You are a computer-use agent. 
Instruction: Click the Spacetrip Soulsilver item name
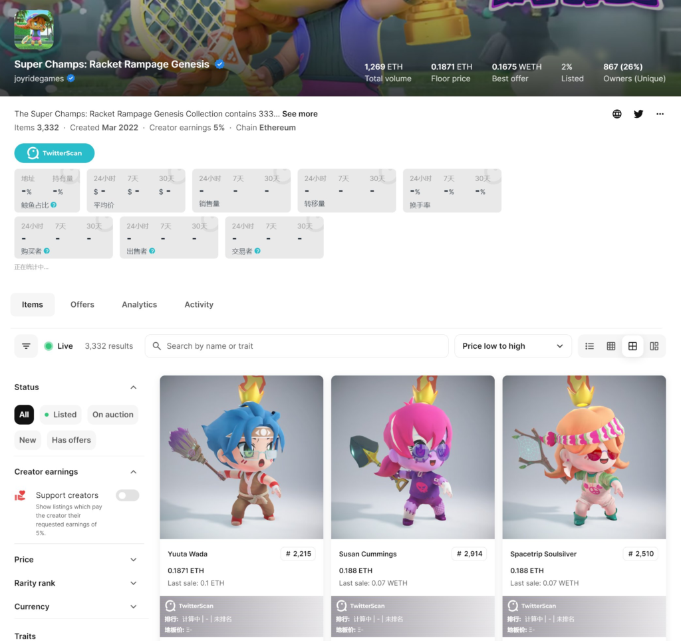point(543,554)
